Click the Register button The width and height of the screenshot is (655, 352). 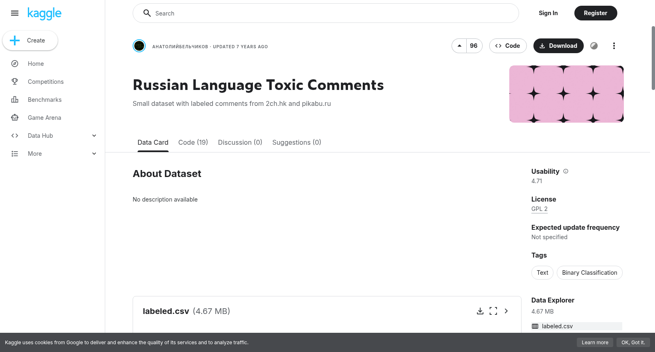tap(596, 13)
